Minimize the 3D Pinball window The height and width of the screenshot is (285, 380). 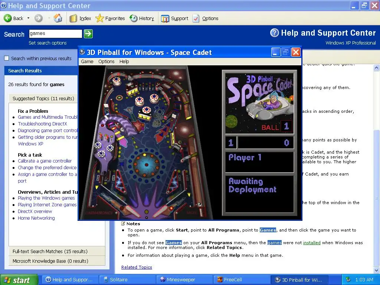[276, 52]
